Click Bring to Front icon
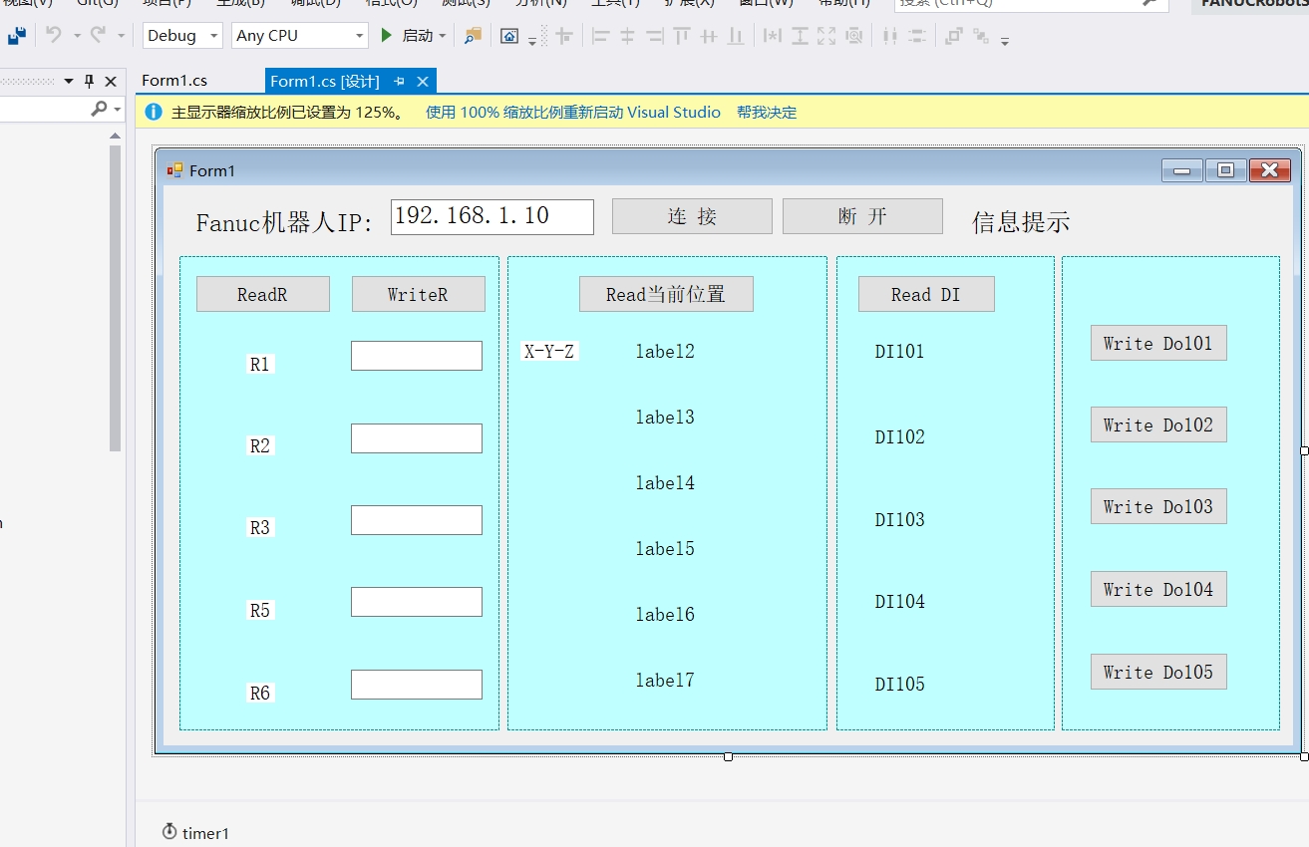 (954, 36)
